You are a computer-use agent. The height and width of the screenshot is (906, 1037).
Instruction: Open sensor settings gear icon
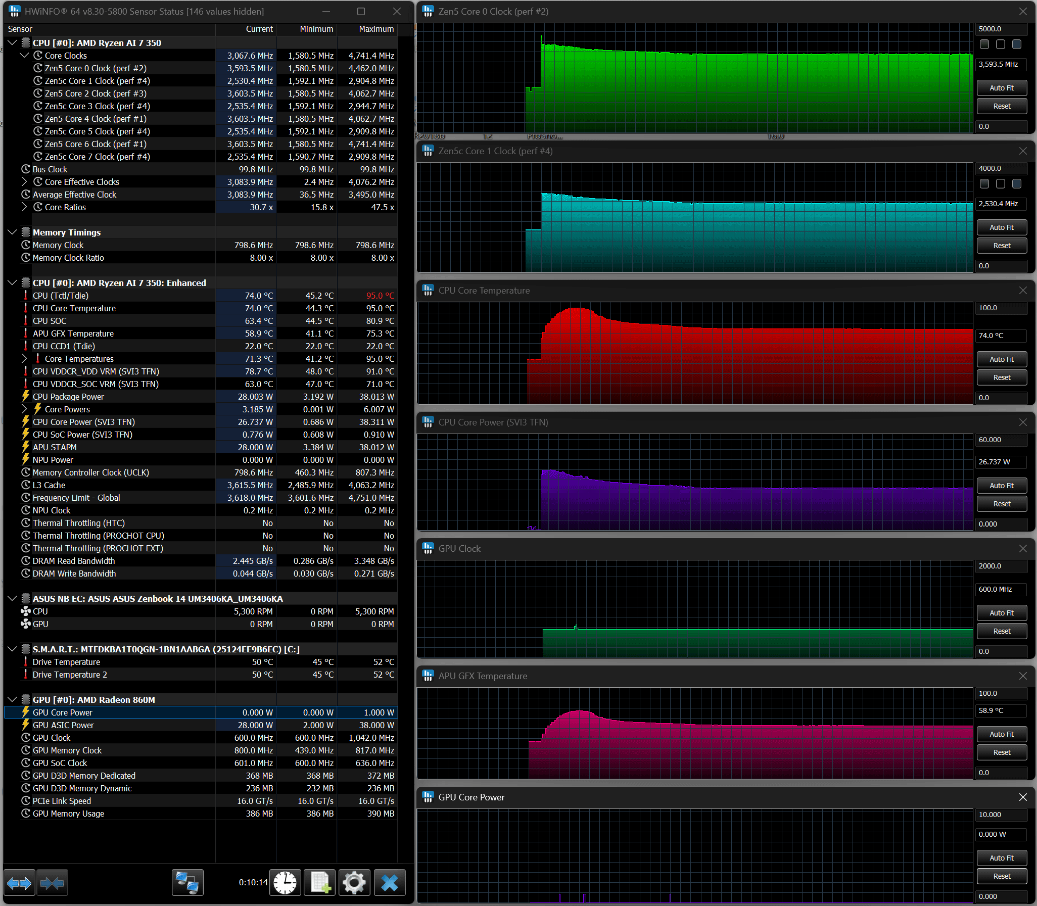pyautogui.click(x=354, y=883)
